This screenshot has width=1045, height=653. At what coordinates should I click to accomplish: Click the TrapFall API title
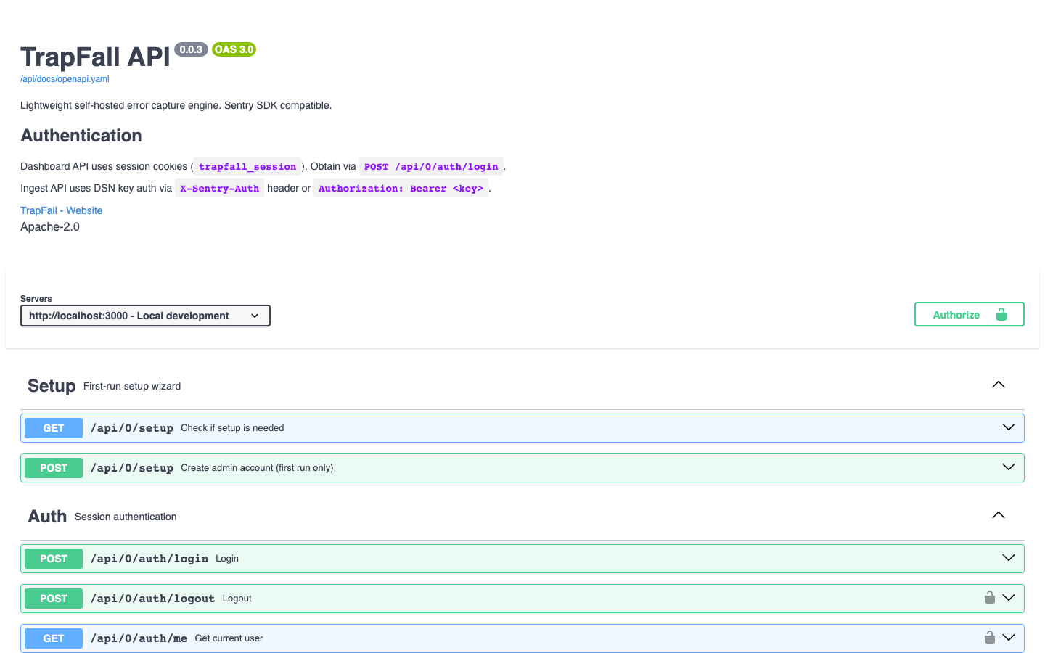pos(95,57)
